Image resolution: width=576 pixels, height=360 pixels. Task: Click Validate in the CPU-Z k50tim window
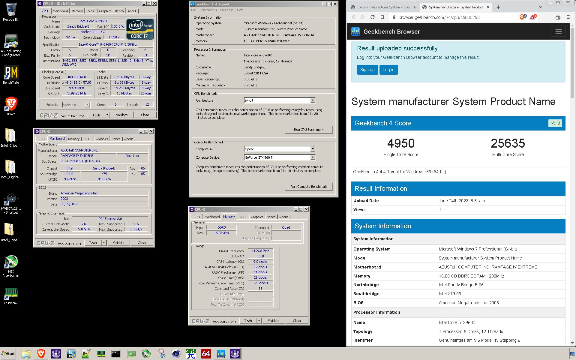point(122,115)
